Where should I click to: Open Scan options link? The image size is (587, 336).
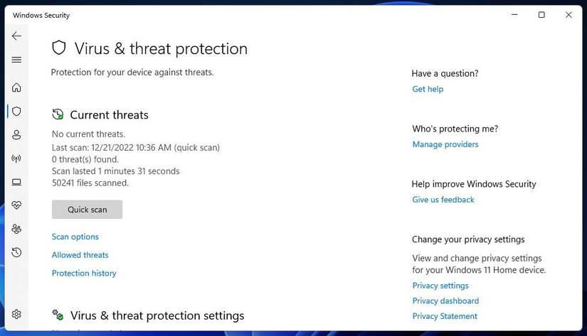(75, 237)
